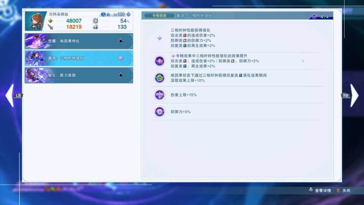Viewport: 364px width, 205px height.
Task: Click the green 汲取效果上限+10% node icon
Action: pyautogui.click(x=160, y=78)
